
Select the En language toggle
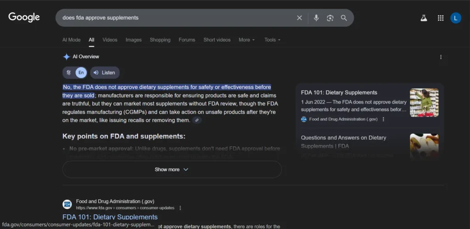(x=81, y=72)
